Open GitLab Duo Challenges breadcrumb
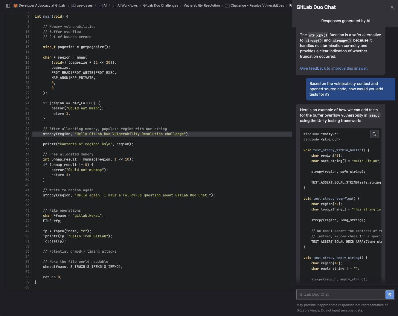Viewport: 398px width, 316px height. click(x=161, y=6)
